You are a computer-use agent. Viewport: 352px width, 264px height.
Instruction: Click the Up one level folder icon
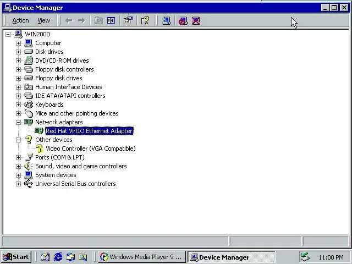click(x=98, y=21)
